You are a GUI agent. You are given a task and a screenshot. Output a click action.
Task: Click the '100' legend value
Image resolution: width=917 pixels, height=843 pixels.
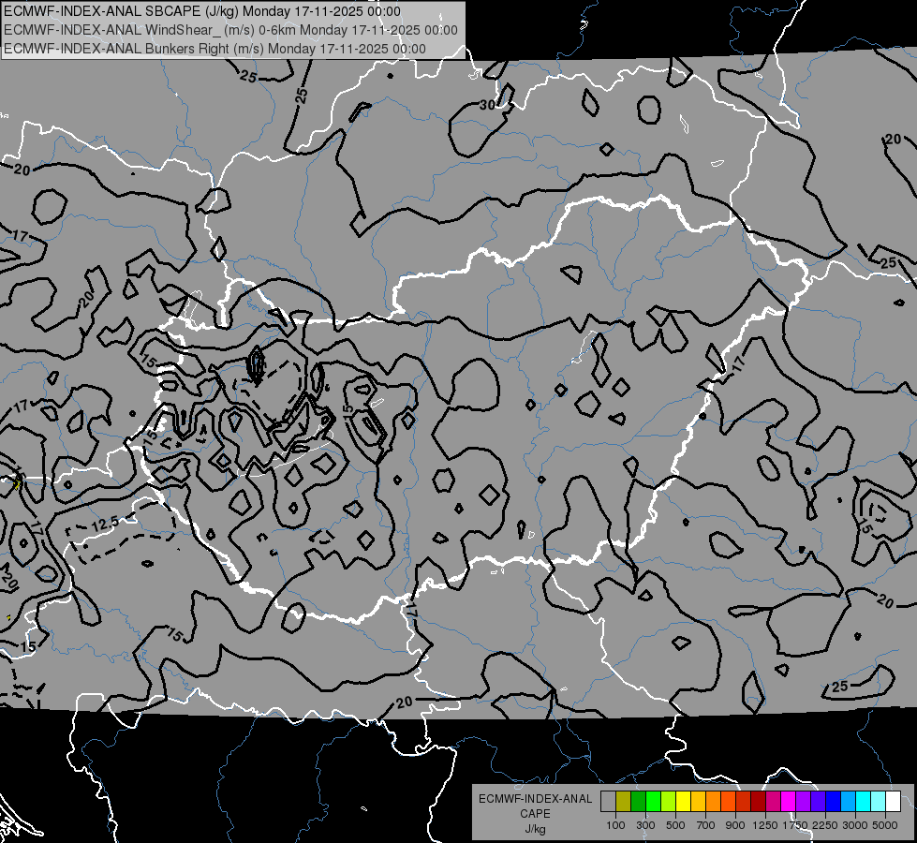pyautogui.click(x=615, y=825)
